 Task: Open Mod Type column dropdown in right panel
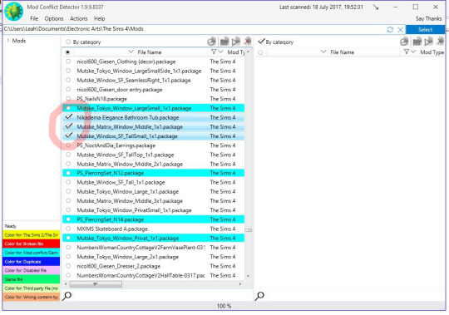[413, 52]
